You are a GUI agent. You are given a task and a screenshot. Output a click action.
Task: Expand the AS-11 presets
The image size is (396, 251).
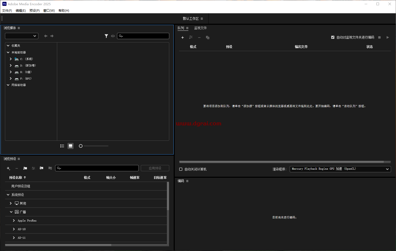pos(14,238)
